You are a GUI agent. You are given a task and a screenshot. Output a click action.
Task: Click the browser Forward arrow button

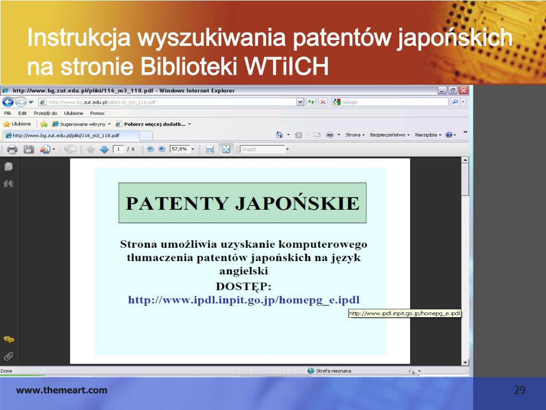(21, 102)
